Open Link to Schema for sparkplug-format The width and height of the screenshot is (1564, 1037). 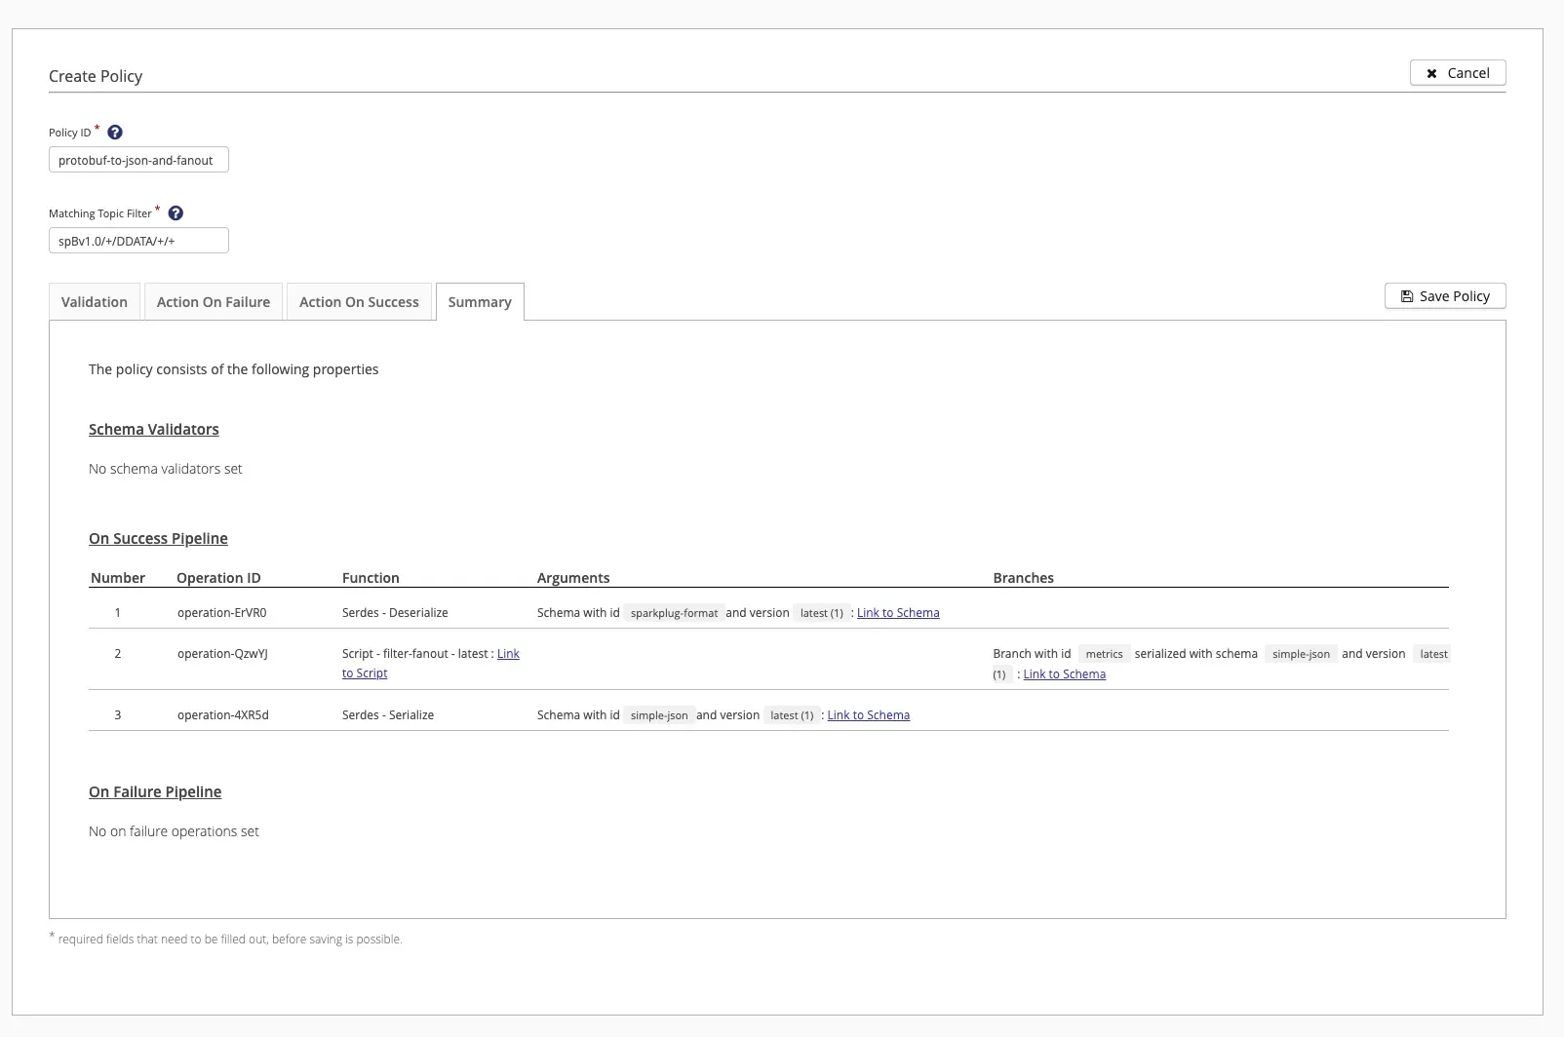click(x=898, y=613)
